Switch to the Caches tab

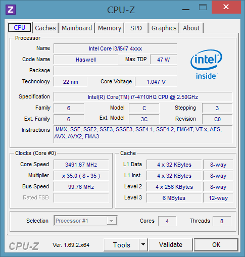coord(45,28)
